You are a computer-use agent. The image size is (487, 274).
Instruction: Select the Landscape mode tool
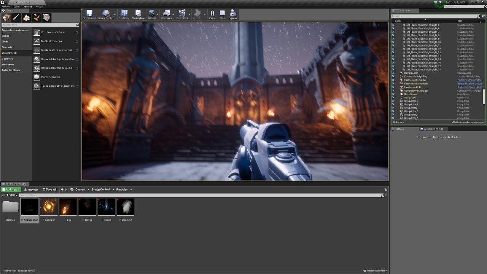[x=27, y=17]
